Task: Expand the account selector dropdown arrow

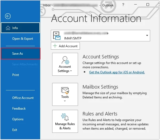Action: pos(147,35)
